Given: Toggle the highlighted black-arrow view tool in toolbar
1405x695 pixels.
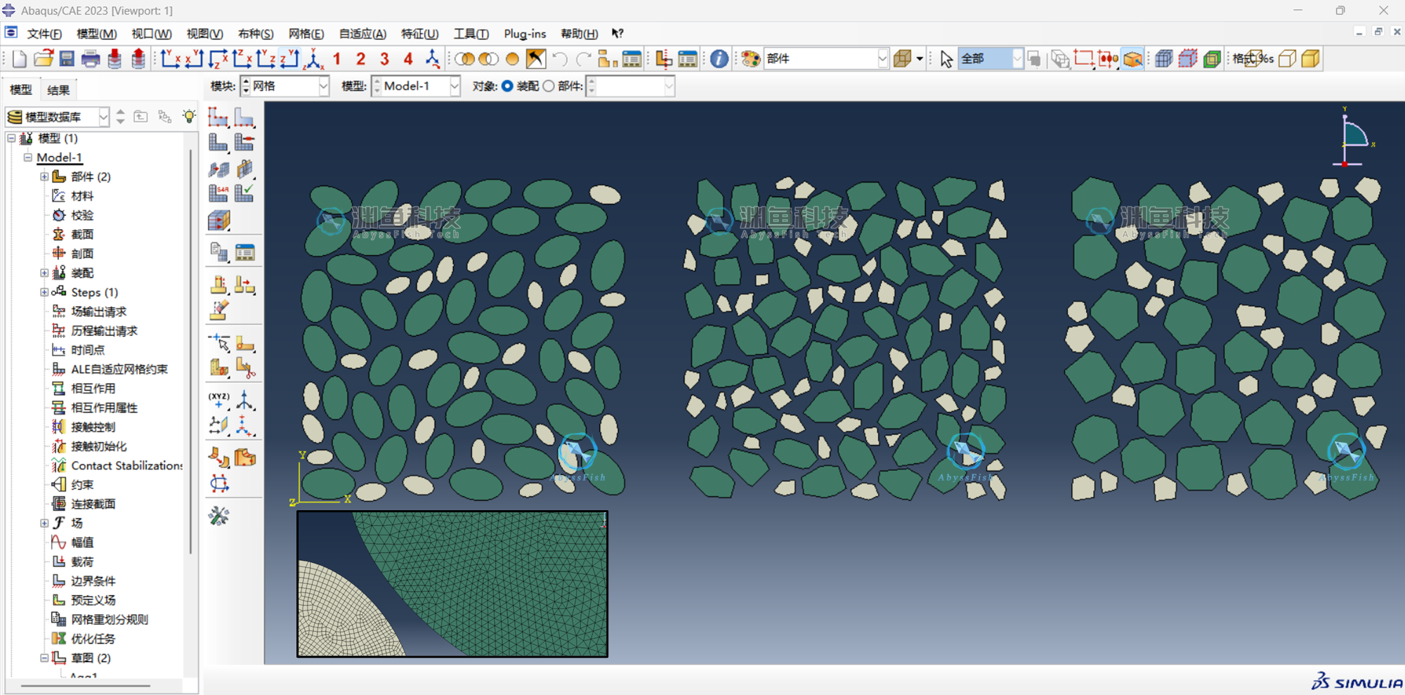Looking at the screenshot, I should pyautogui.click(x=535, y=59).
